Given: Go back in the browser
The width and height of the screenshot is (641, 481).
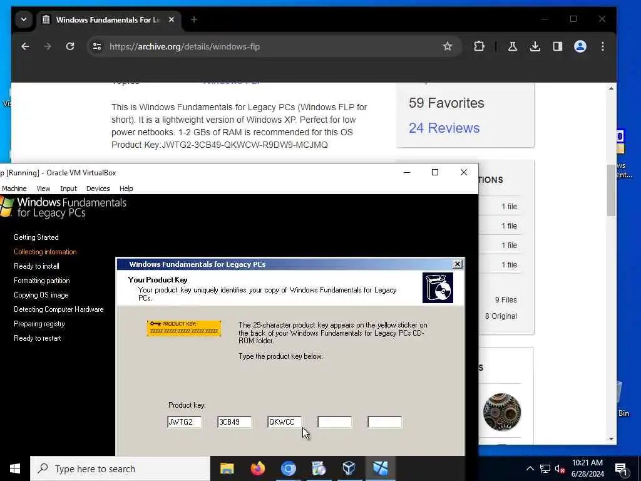Looking at the screenshot, I should pos(25,46).
